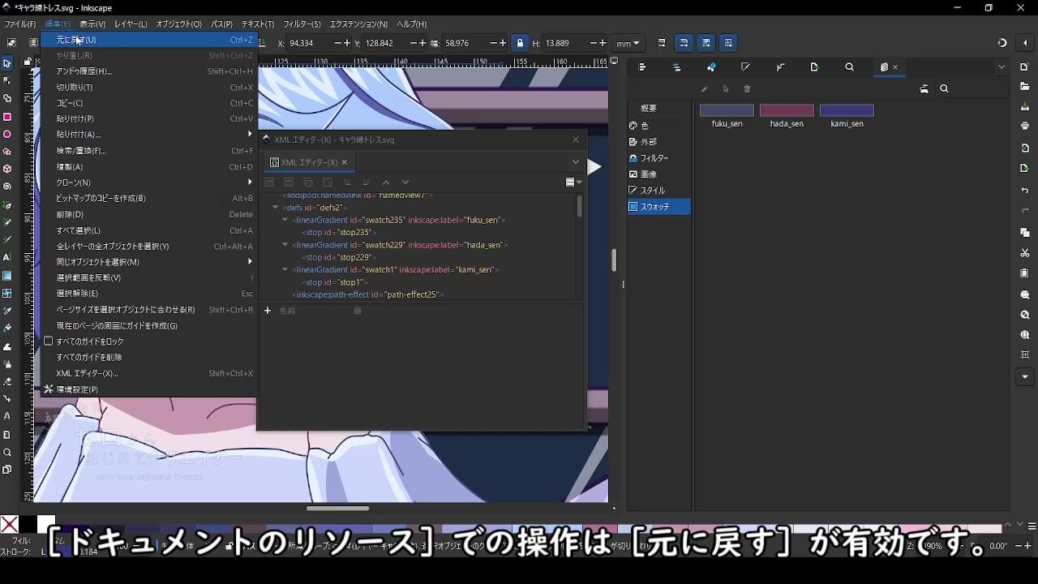The image size is (1038, 584).
Task: Select the Filters (フィルター) resource category
Action: point(660,158)
